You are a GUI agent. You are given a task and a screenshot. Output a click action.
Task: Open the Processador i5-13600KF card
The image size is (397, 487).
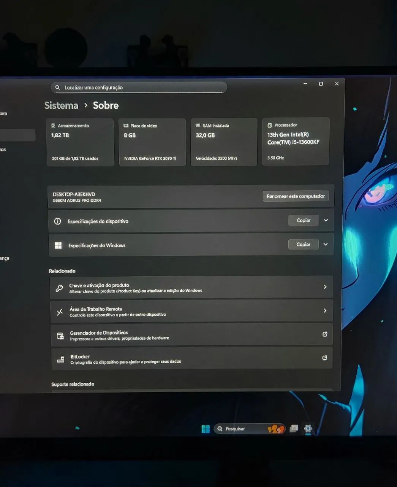[296, 141]
